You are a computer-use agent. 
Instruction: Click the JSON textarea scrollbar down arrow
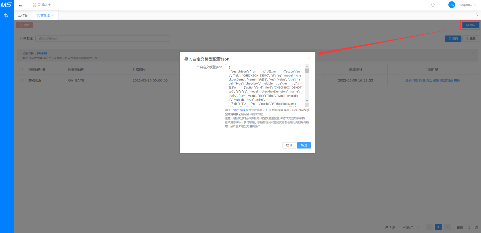point(307,100)
